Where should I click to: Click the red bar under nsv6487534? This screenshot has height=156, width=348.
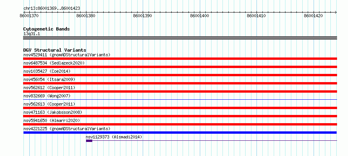click(x=180, y=67)
